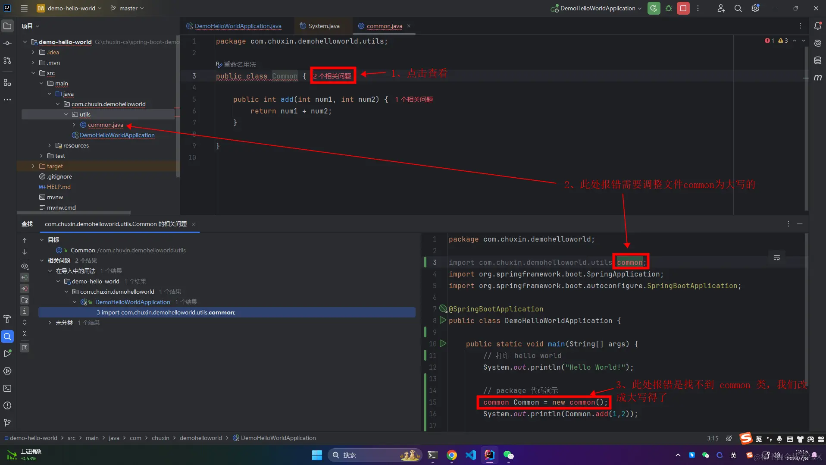Screen dimensions: 826x465
Task: Click the 1 个相关问题 hint on add method
Action: (x=414, y=99)
